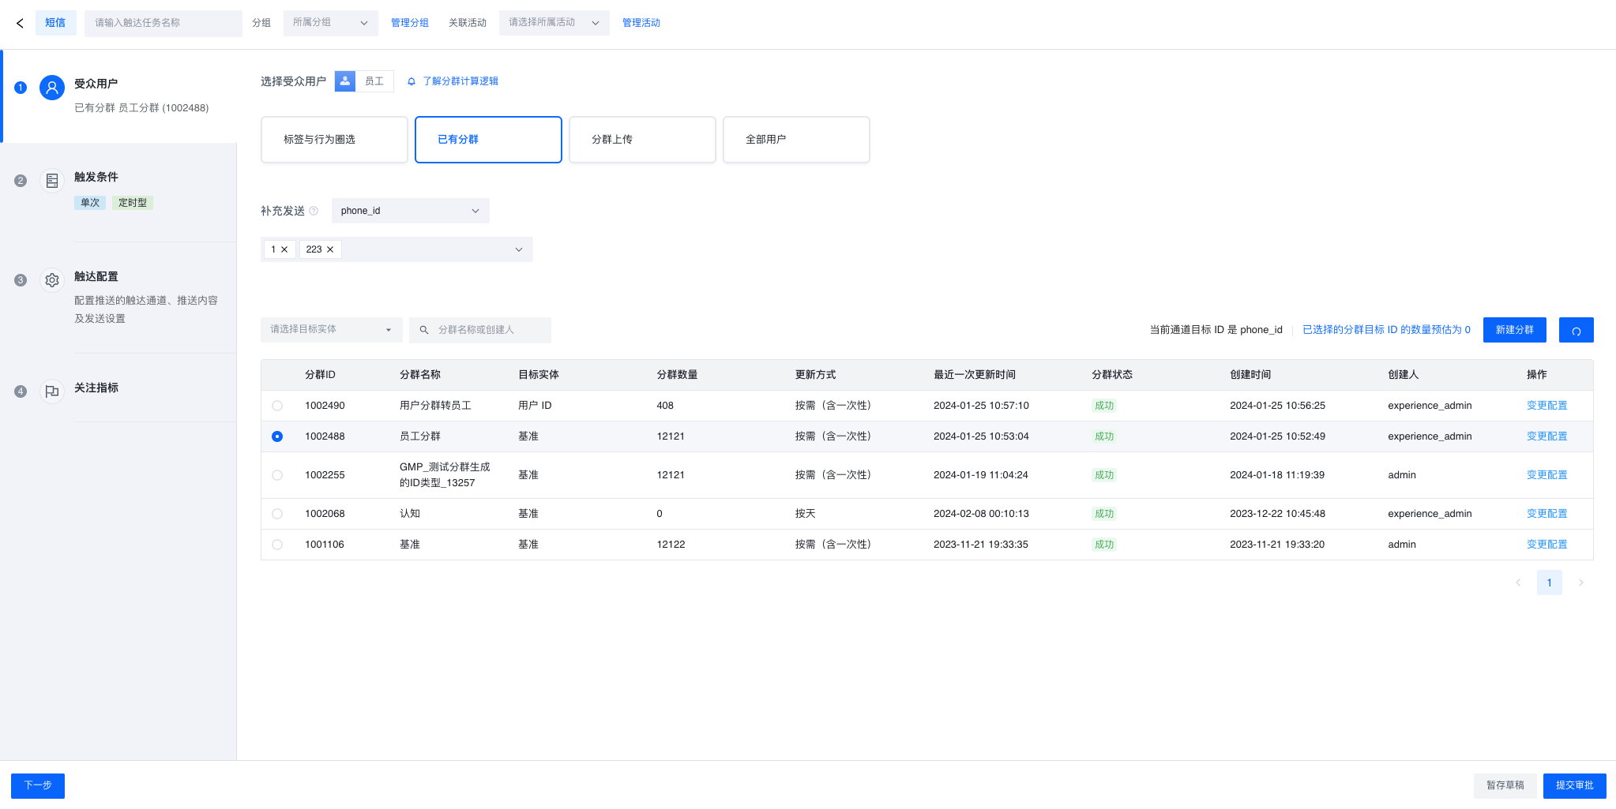This screenshot has height=809, width=1616.
Task: Select radio button for segment 1002068
Action: click(277, 514)
